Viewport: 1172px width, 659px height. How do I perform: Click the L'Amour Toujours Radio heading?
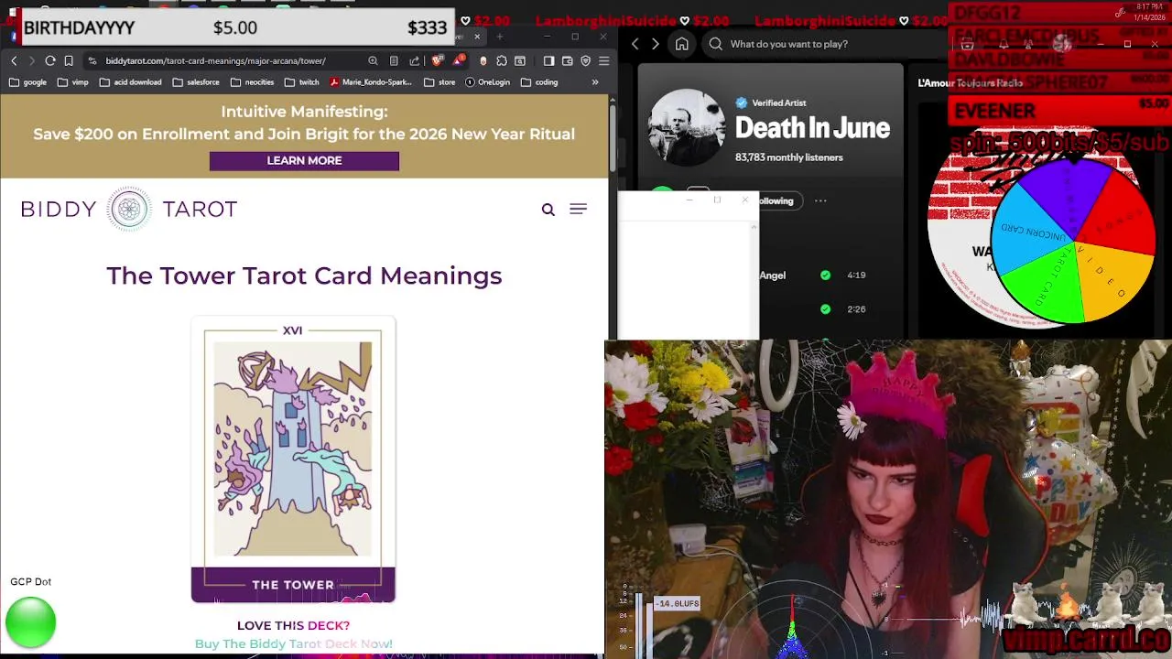tap(971, 82)
